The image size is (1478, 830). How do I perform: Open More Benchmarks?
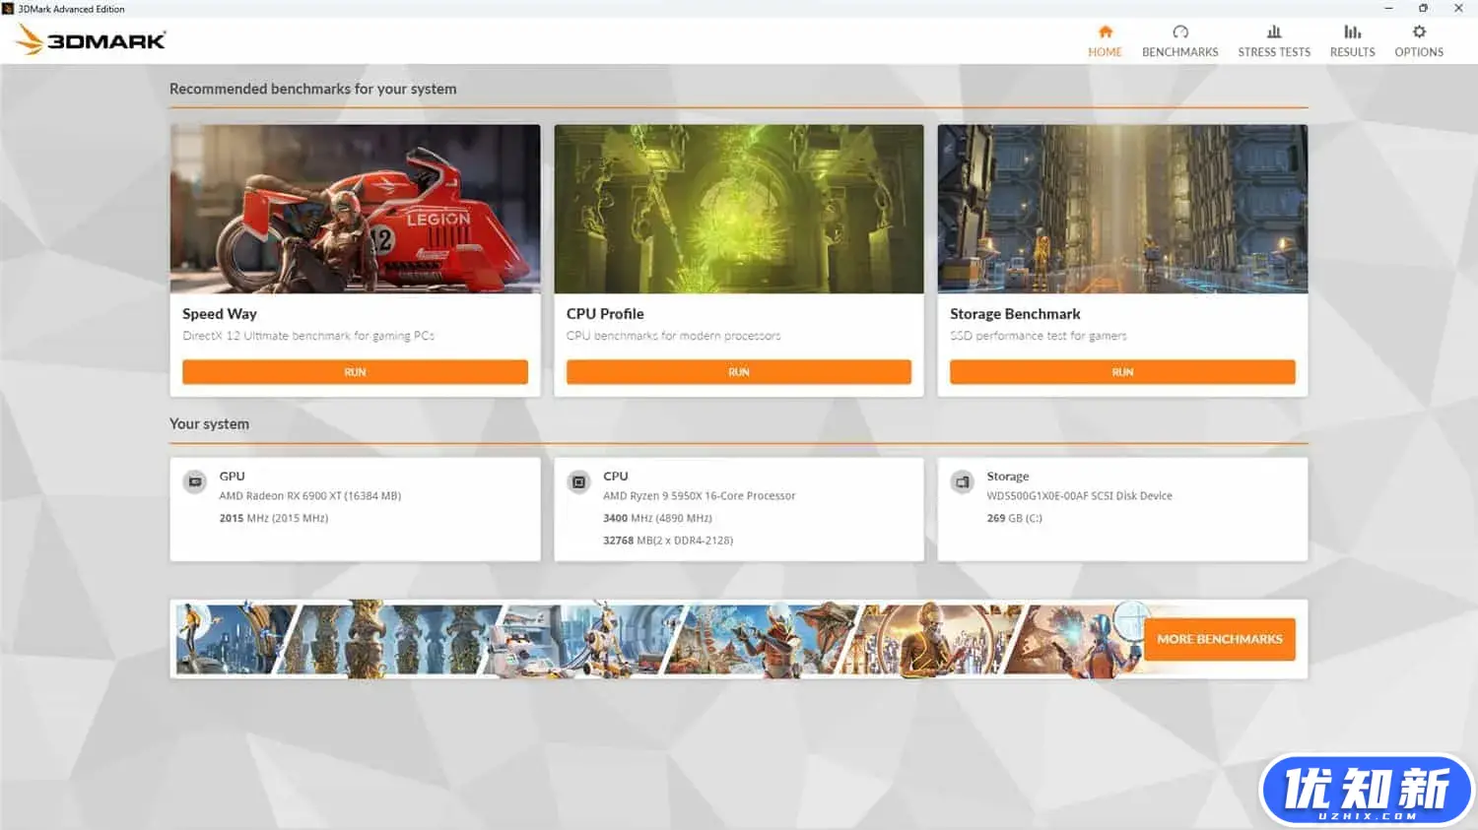(x=1219, y=639)
